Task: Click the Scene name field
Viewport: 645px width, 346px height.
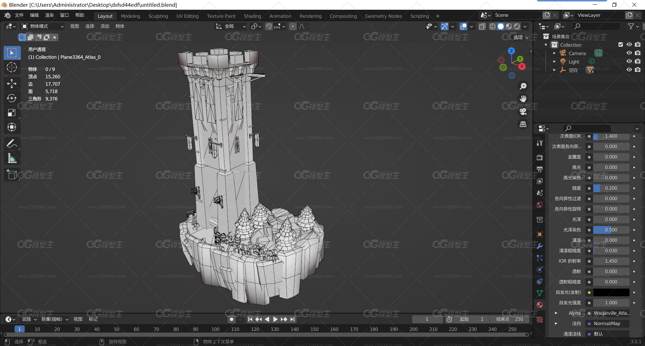Action: click(x=517, y=15)
